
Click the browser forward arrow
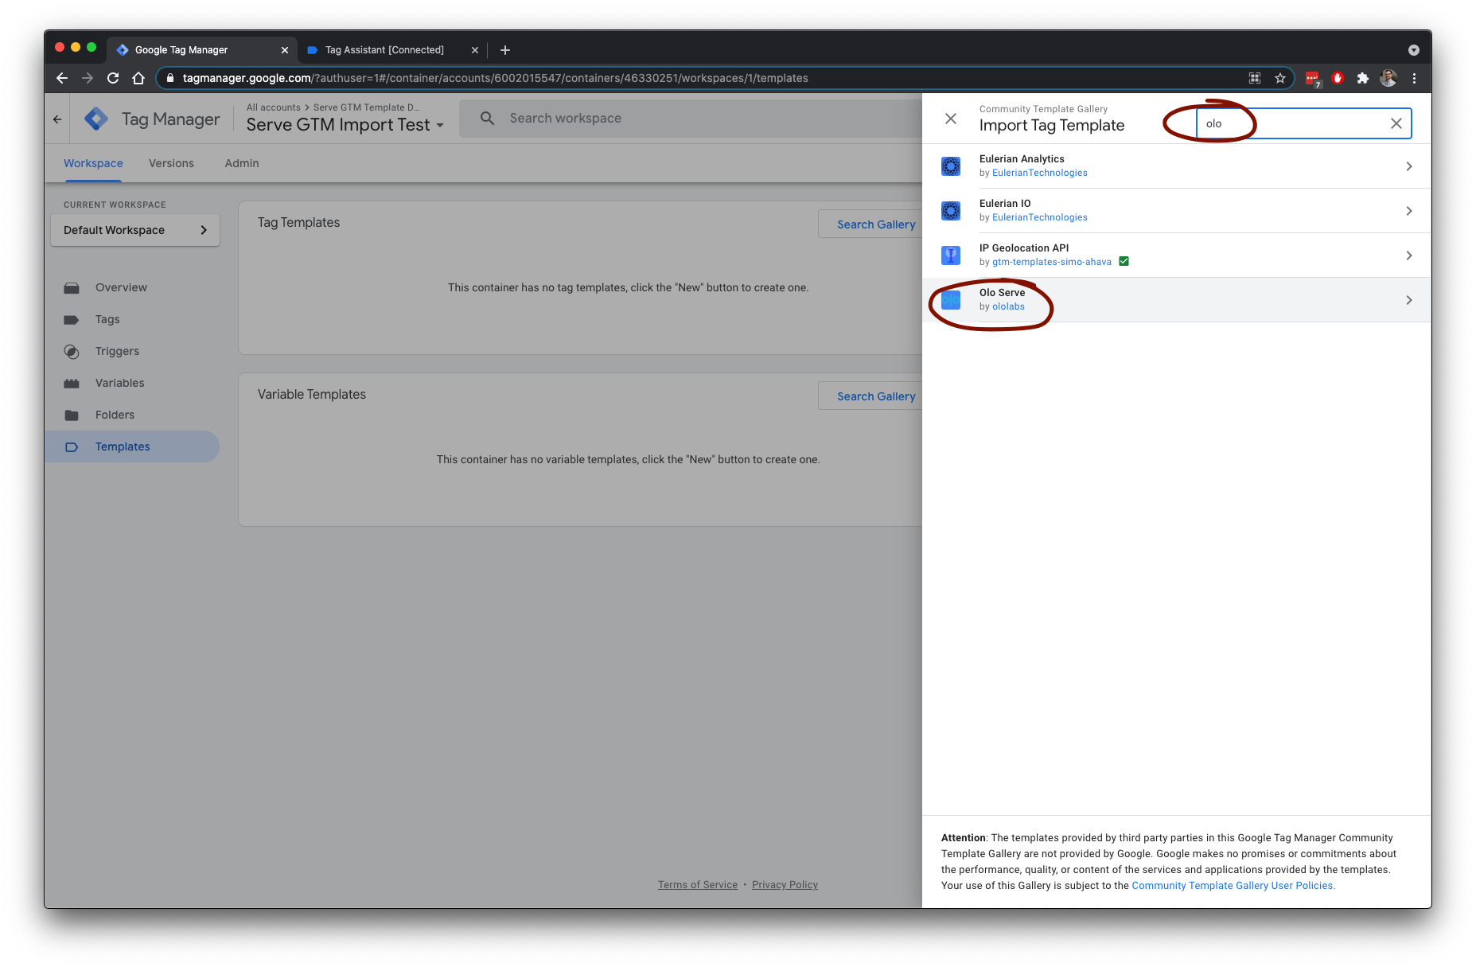click(x=88, y=78)
